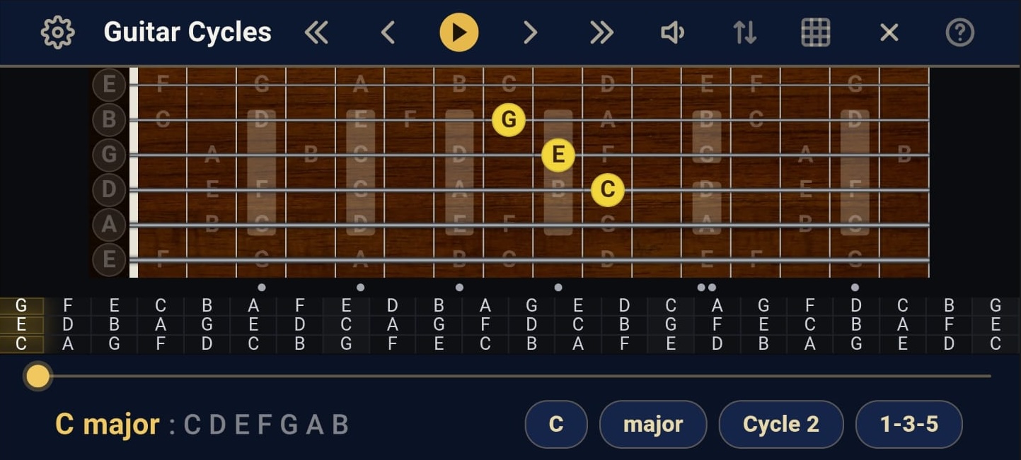Click the C-G-E chord column in sequence
Image resolution: width=1021 pixels, height=460 pixels.
(671, 325)
